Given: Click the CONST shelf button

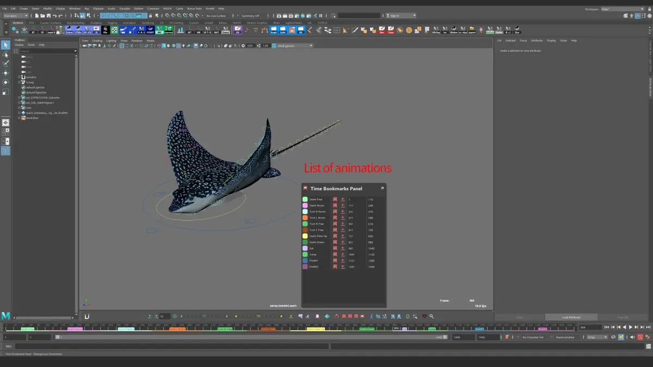Looking at the screenshot, I should pyautogui.click(x=150, y=30).
